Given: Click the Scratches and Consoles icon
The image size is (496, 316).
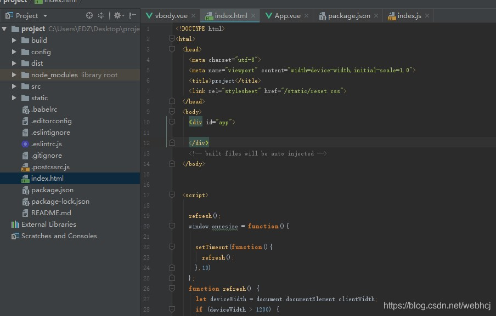Looking at the screenshot, I should (x=15, y=236).
